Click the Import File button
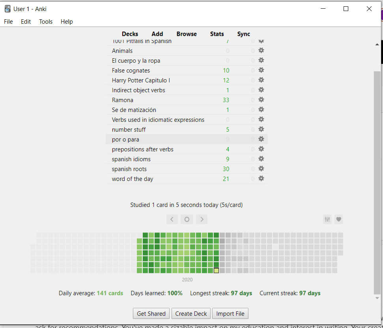This screenshot has width=383, height=328. [230, 314]
